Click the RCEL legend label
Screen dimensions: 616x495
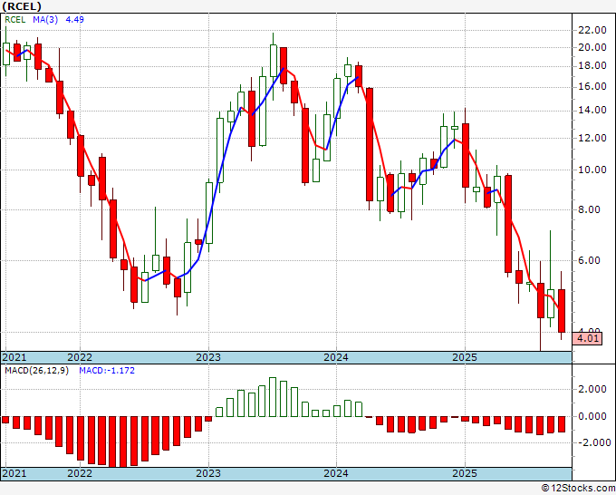click(14, 20)
